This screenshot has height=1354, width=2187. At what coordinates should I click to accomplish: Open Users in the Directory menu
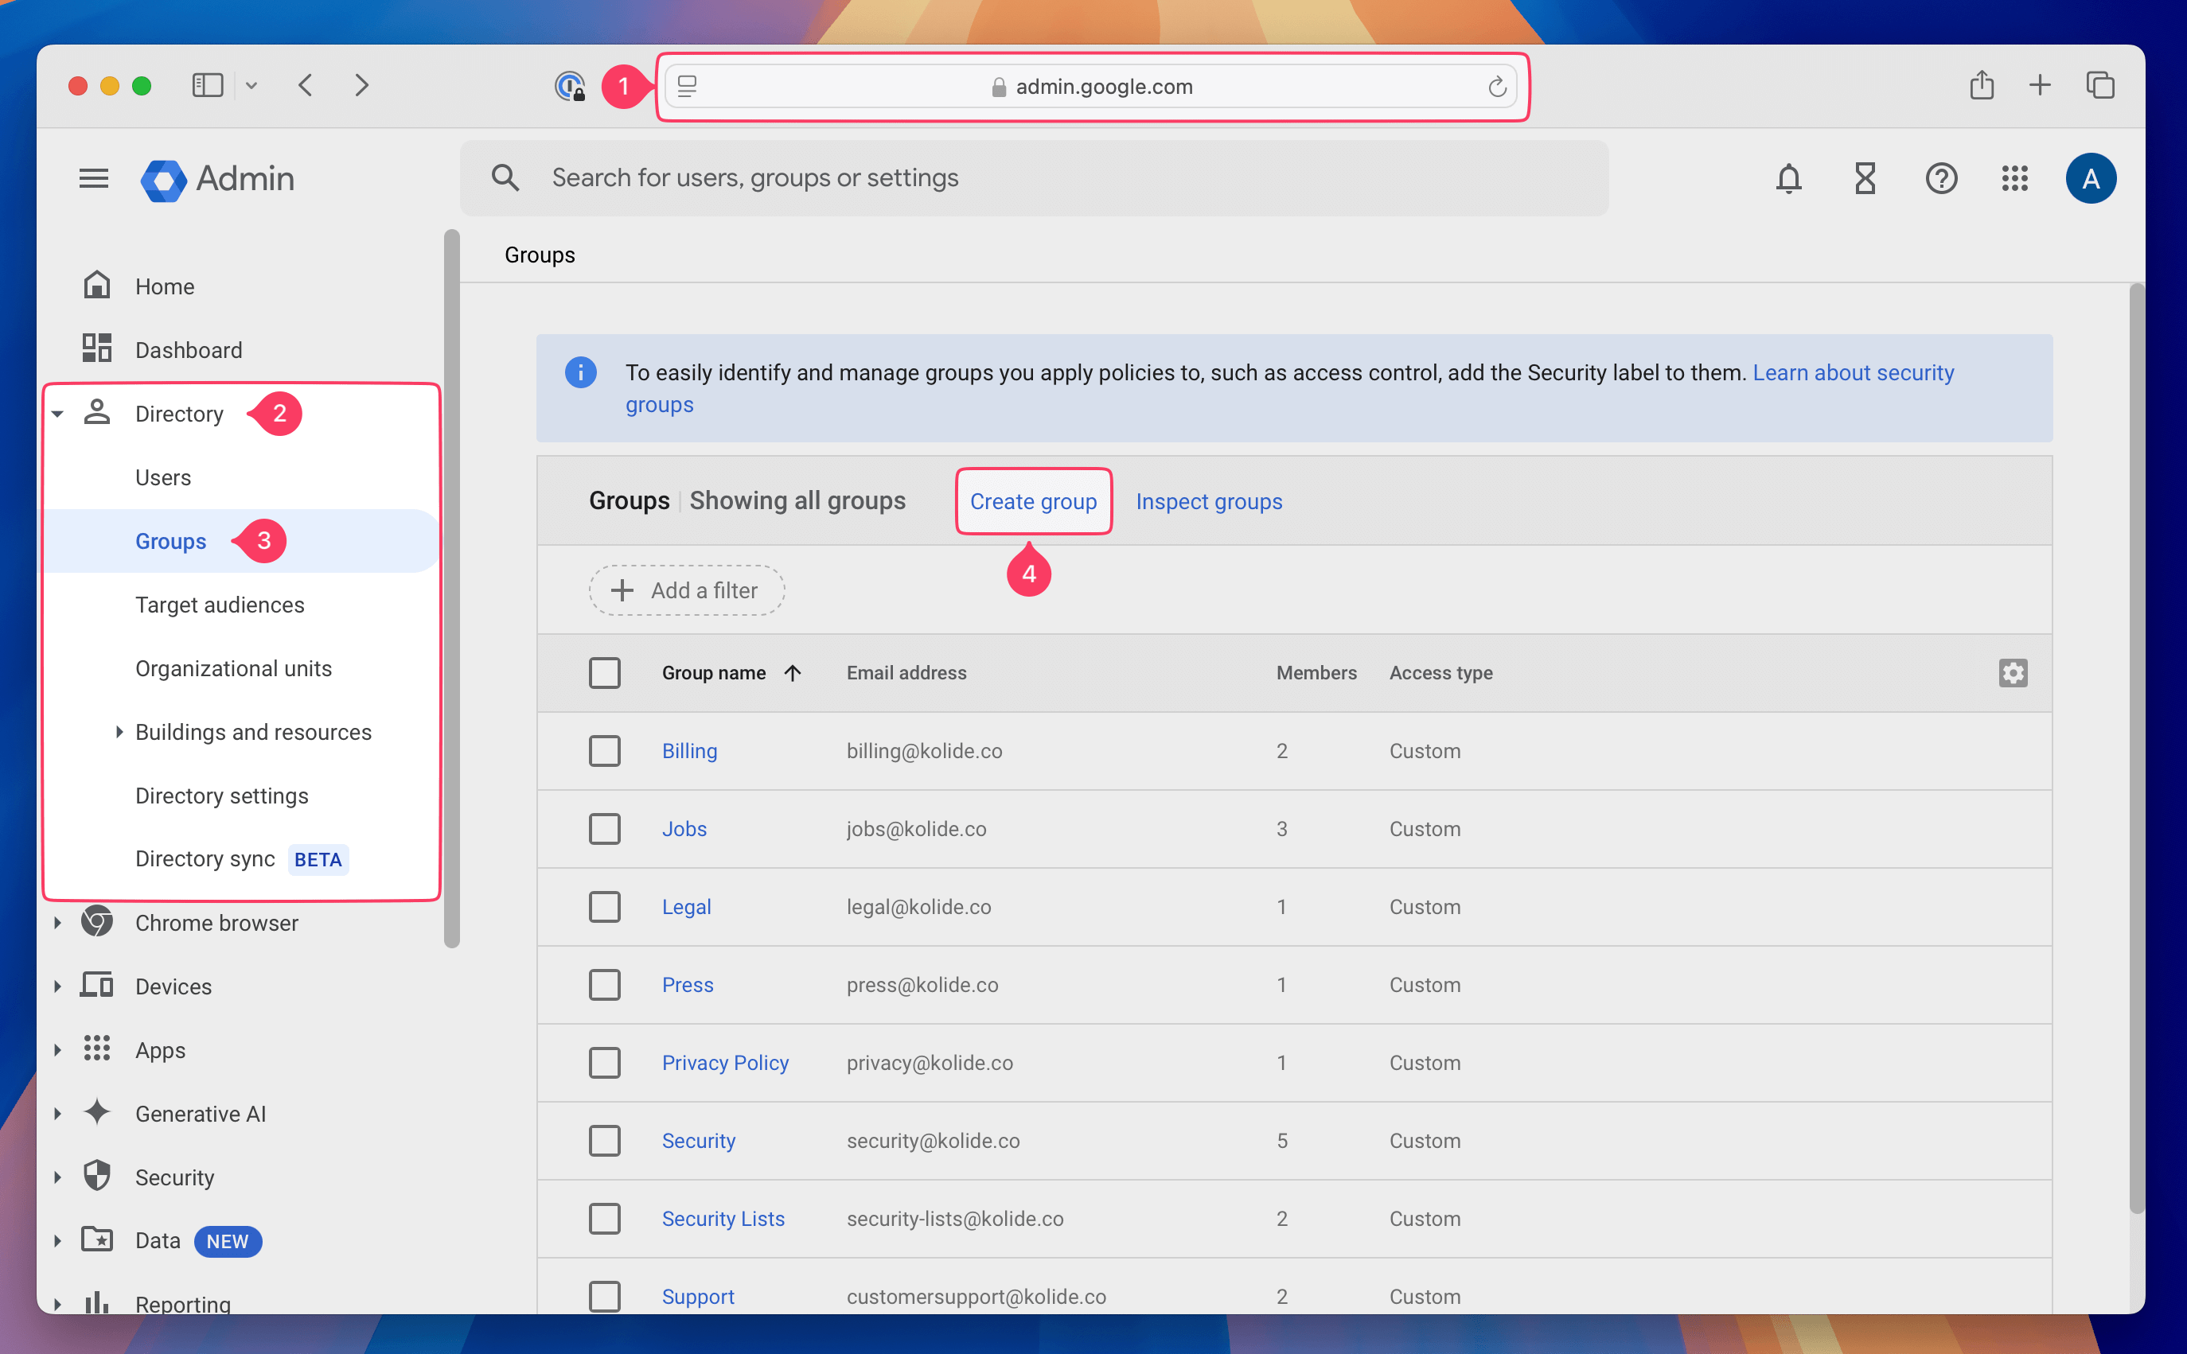pos(163,477)
